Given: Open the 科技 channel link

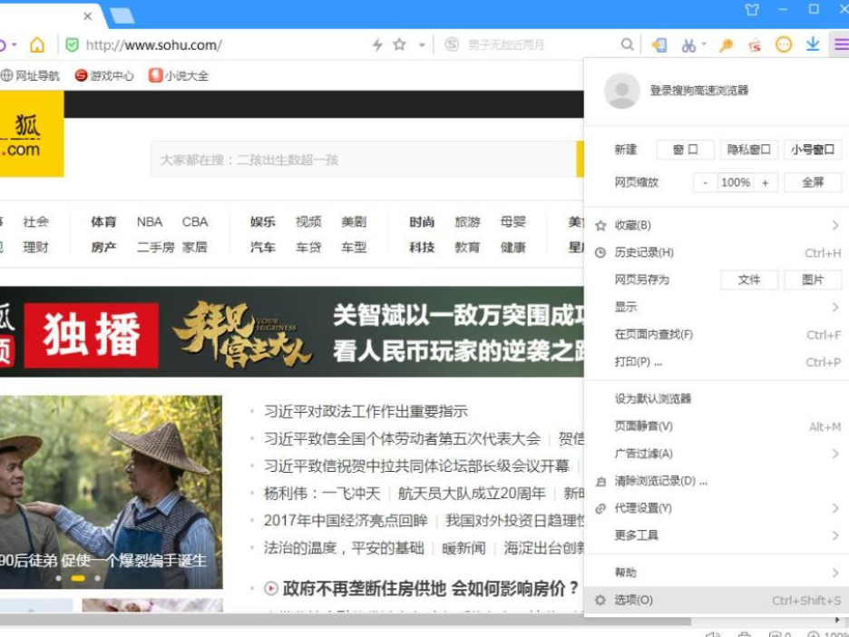Looking at the screenshot, I should tap(422, 247).
